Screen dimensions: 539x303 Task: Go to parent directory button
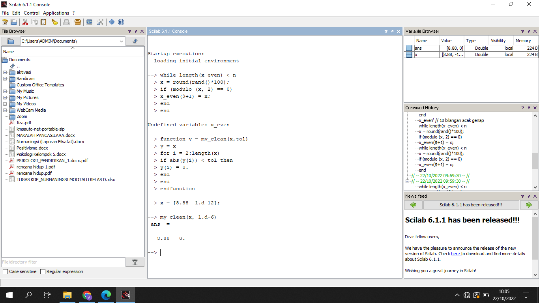point(135,41)
